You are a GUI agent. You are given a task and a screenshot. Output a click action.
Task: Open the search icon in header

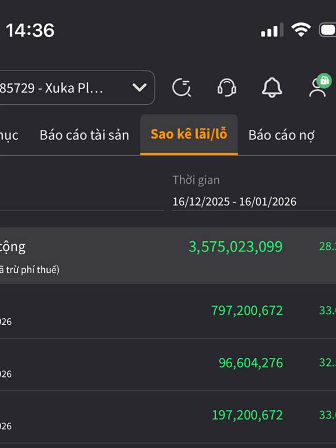pos(182,87)
